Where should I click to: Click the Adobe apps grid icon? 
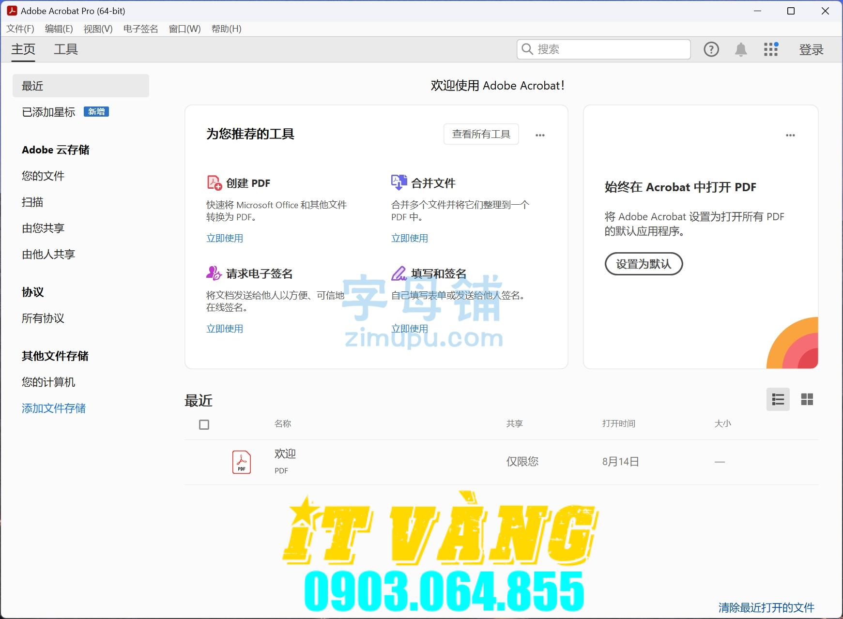click(x=770, y=49)
